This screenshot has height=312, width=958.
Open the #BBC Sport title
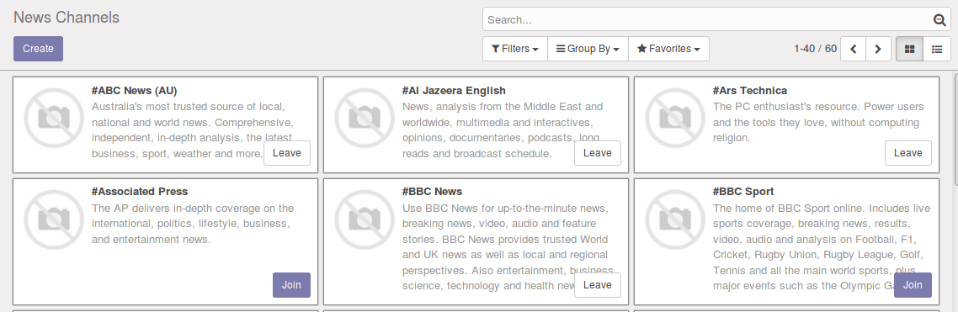click(743, 193)
